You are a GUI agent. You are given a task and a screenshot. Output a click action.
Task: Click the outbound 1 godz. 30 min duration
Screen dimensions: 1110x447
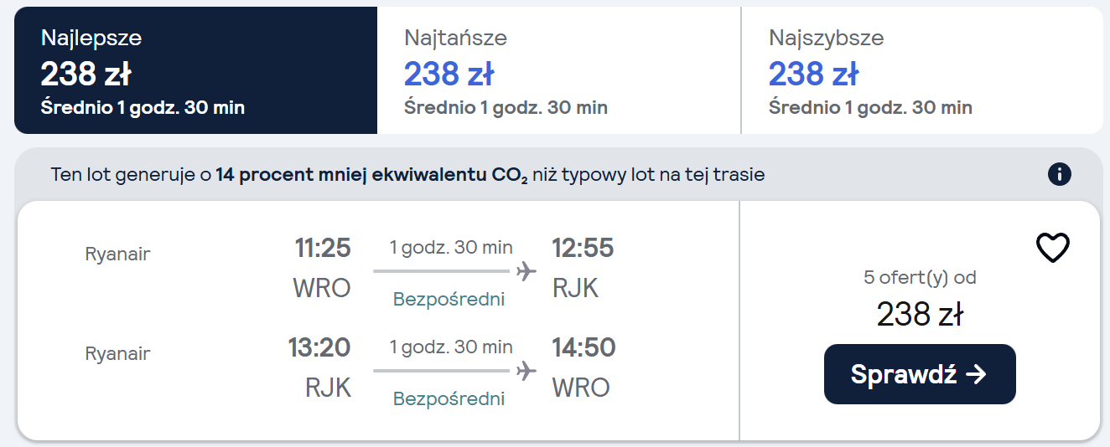tap(451, 248)
